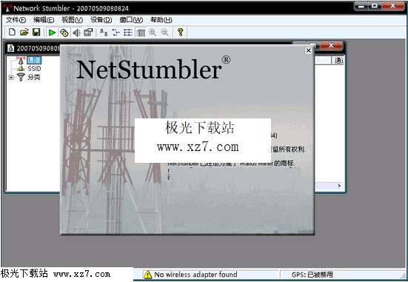Click the warning icon in status bar
This screenshot has width=408, height=282.
[147, 275]
